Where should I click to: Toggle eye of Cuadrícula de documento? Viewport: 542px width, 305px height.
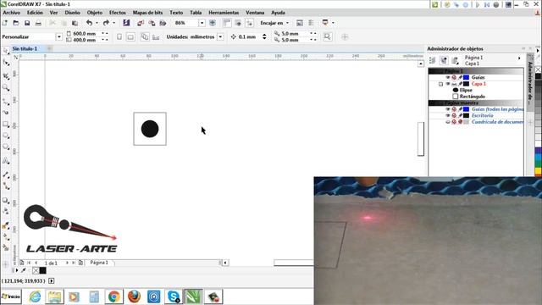point(448,122)
